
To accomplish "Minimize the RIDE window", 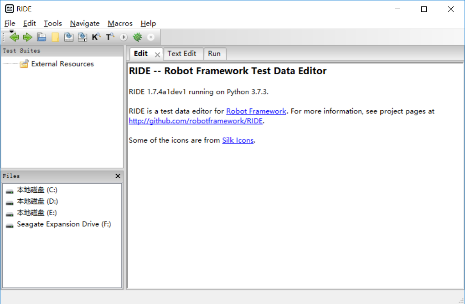I will (x=398, y=9).
